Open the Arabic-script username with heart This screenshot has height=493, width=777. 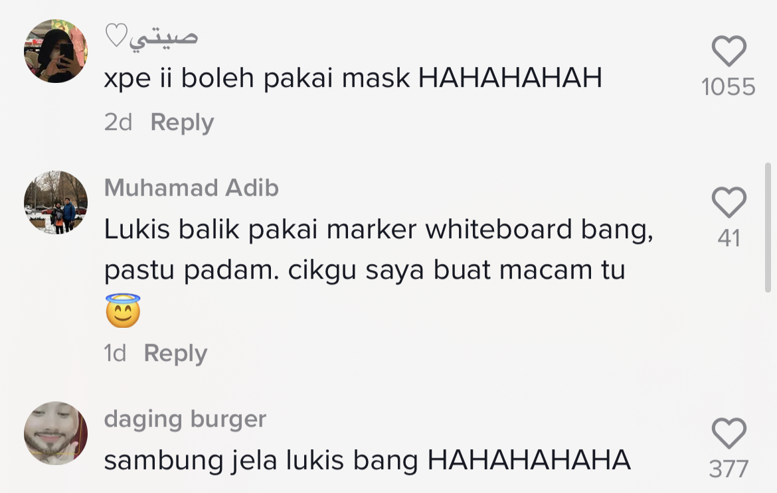(x=151, y=36)
